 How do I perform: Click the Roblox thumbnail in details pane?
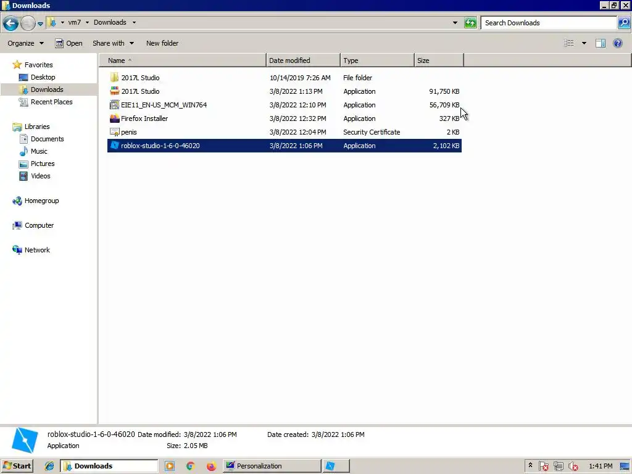point(25,440)
